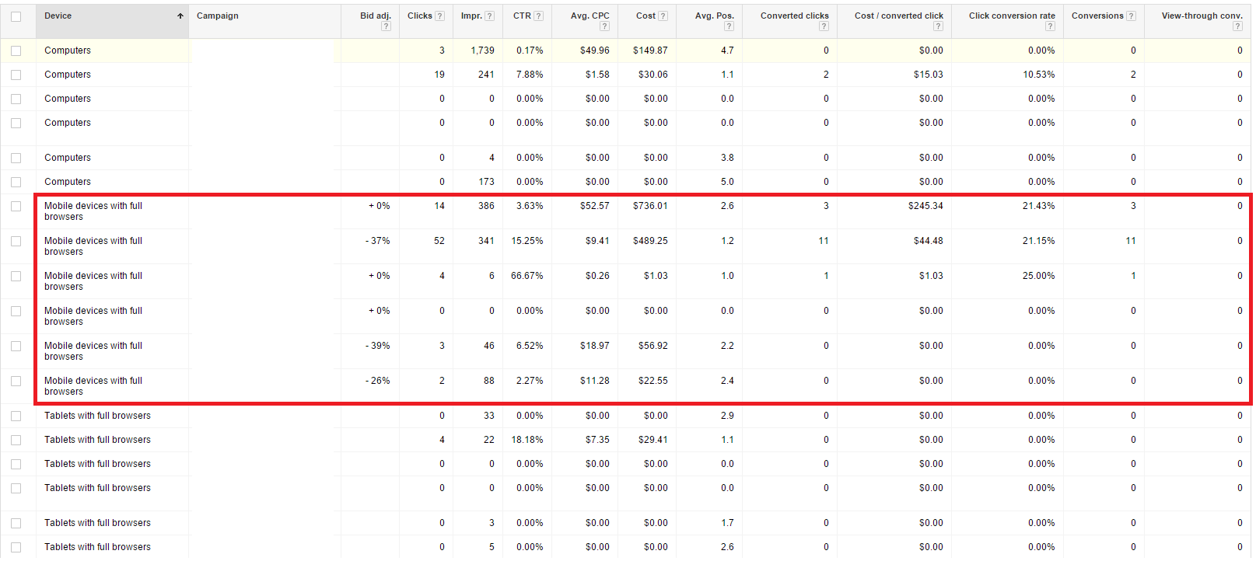
Task: Sort by the Conversions column label
Action: point(1097,16)
